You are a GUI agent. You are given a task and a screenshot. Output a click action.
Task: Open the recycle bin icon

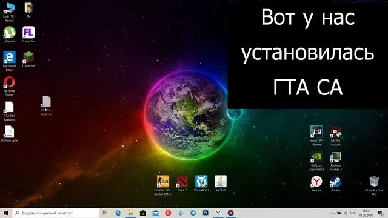tap(374, 186)
